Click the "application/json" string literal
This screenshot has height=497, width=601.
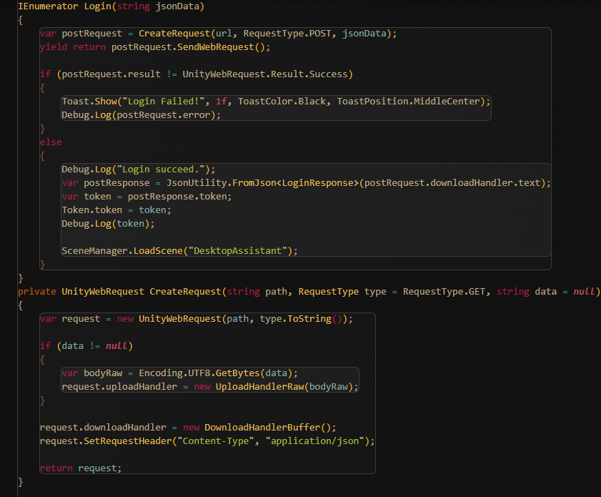[x=314, y=441]
